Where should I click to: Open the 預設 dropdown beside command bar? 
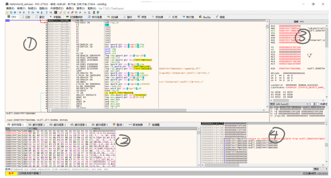point(321,169)
